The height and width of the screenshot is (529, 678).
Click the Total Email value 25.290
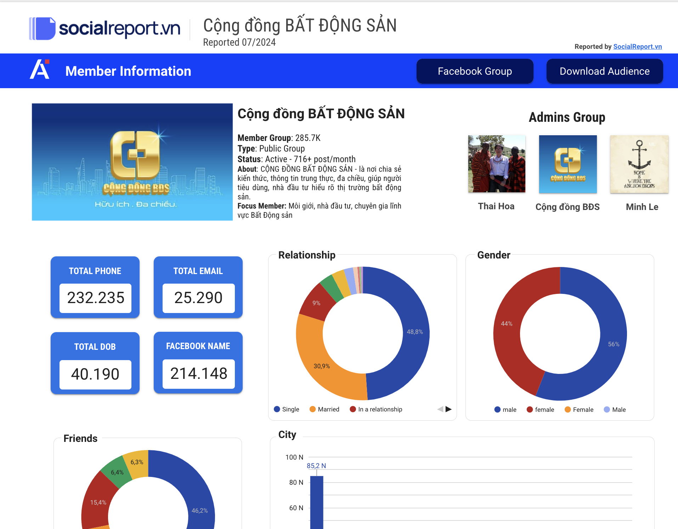pyautogui.click(x=198, y=298)
